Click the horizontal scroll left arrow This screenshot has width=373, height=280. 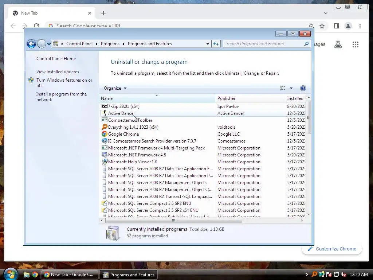pos(102,221)
